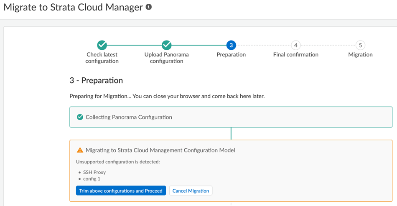Click the info icon beside the page title
This screenshot has height=206, width=397.
pyautogui.click(x=149, y=8)
